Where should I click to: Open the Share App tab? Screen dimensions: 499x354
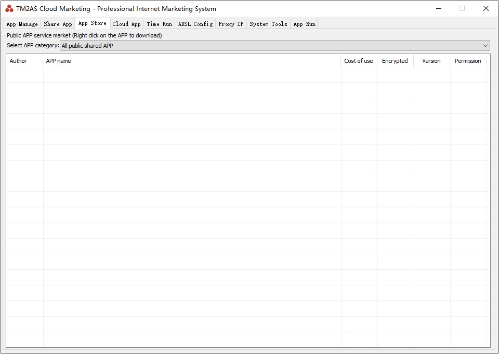tap(58, 24)
